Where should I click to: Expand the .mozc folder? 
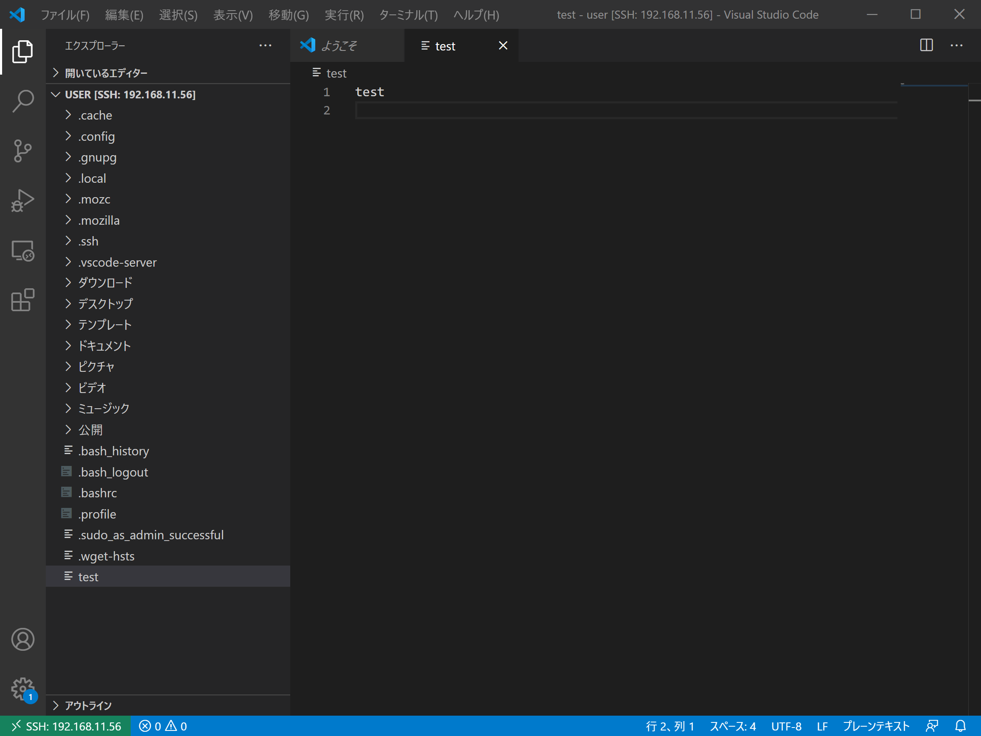(x=168, y=199)
